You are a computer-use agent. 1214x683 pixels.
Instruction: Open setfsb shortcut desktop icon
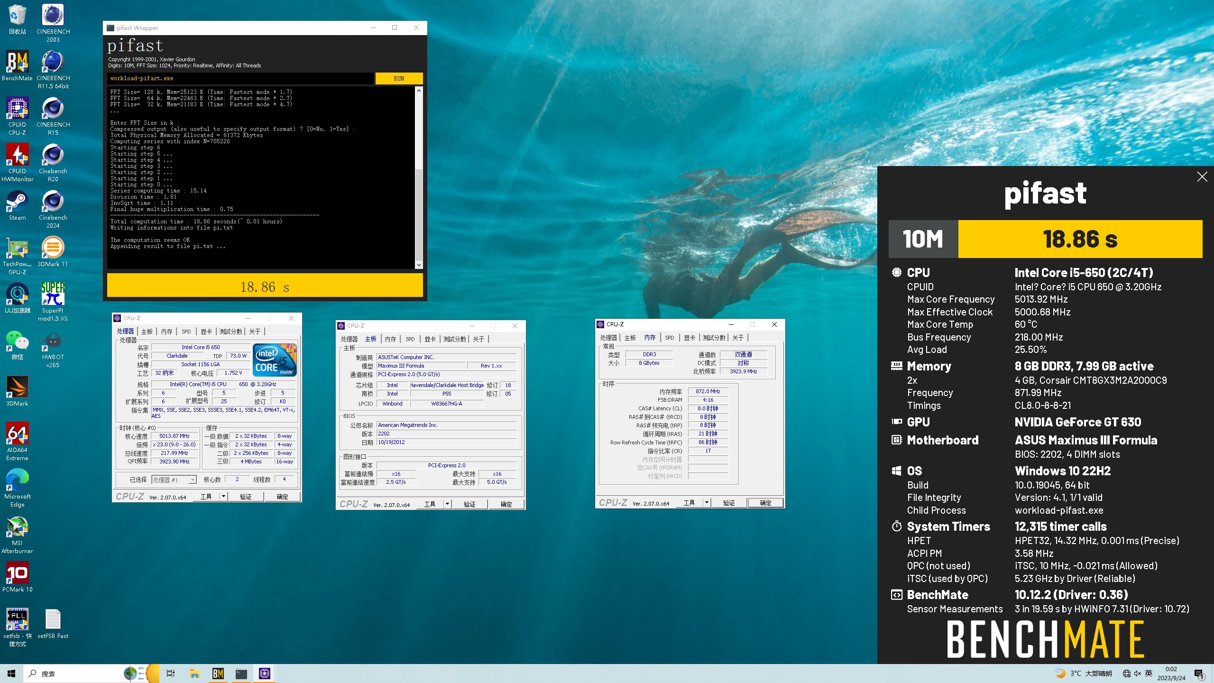click(18, 627)
